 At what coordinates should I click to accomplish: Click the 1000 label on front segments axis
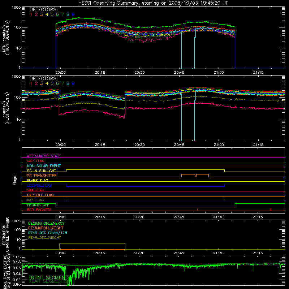pos(16,7)
